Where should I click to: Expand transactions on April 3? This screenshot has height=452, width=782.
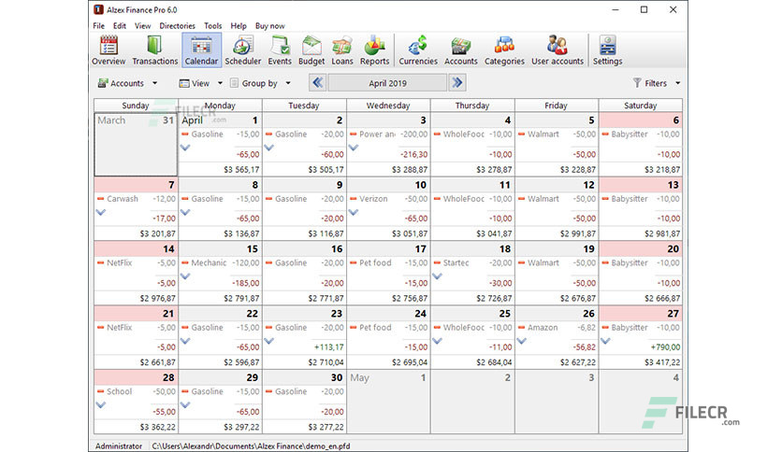click(354, 148)
